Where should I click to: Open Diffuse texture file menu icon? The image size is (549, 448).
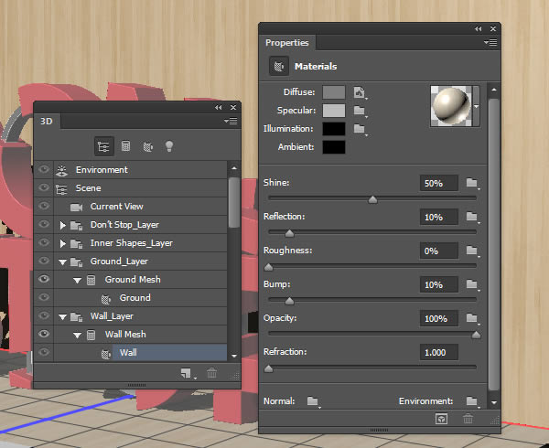(360, 92)
